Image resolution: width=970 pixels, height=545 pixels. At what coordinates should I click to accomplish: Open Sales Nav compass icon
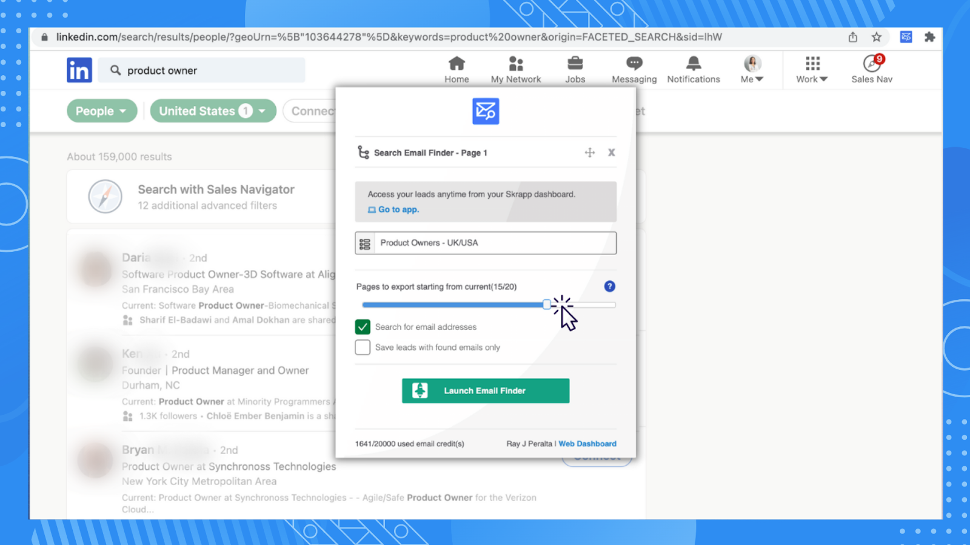point(872,63)
